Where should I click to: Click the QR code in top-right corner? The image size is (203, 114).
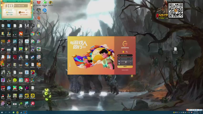(x=176, y=10)
